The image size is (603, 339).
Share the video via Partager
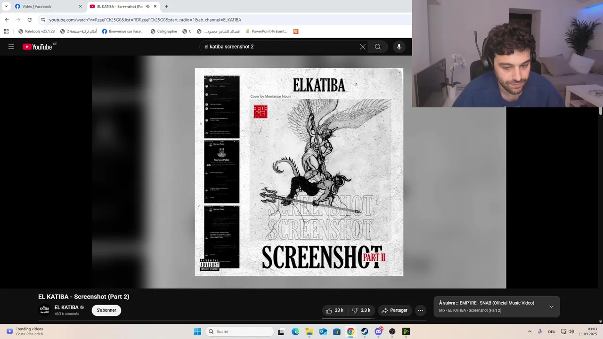(395, 310)
